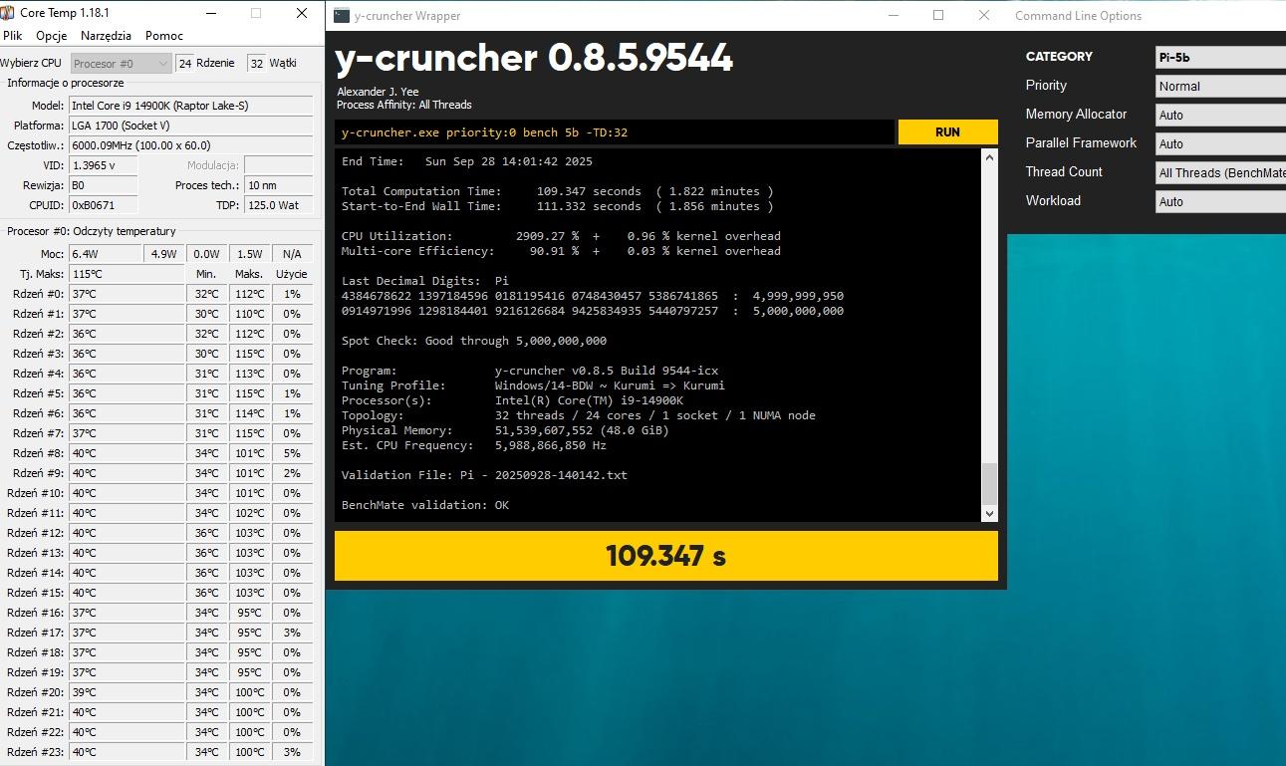1286x766 pixels.
Task: Click the VID value 1.3965 v
Action: 104,165
